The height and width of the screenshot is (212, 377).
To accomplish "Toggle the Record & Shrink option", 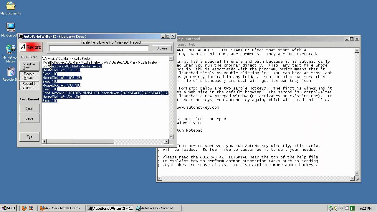I will [x=29, y=85].
